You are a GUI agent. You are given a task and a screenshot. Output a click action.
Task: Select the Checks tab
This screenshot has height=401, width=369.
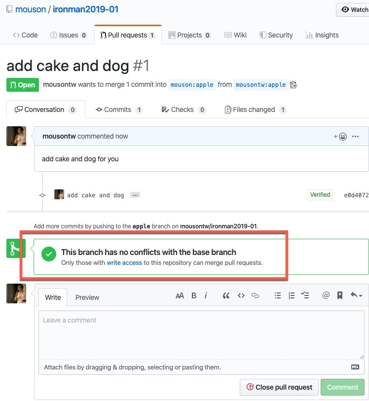(x=184, y=109)
